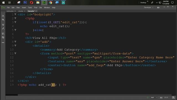177x100 pixels.
Task: Click the "Enter Answer Here" placeholder string
Action: (127, 61)
